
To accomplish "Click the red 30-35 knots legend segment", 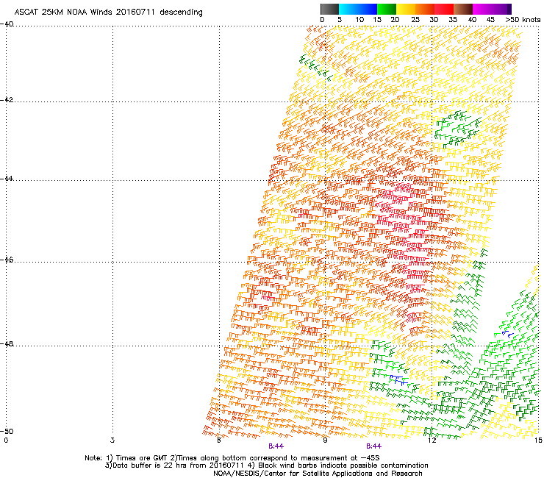I will (x=444, y=9).
